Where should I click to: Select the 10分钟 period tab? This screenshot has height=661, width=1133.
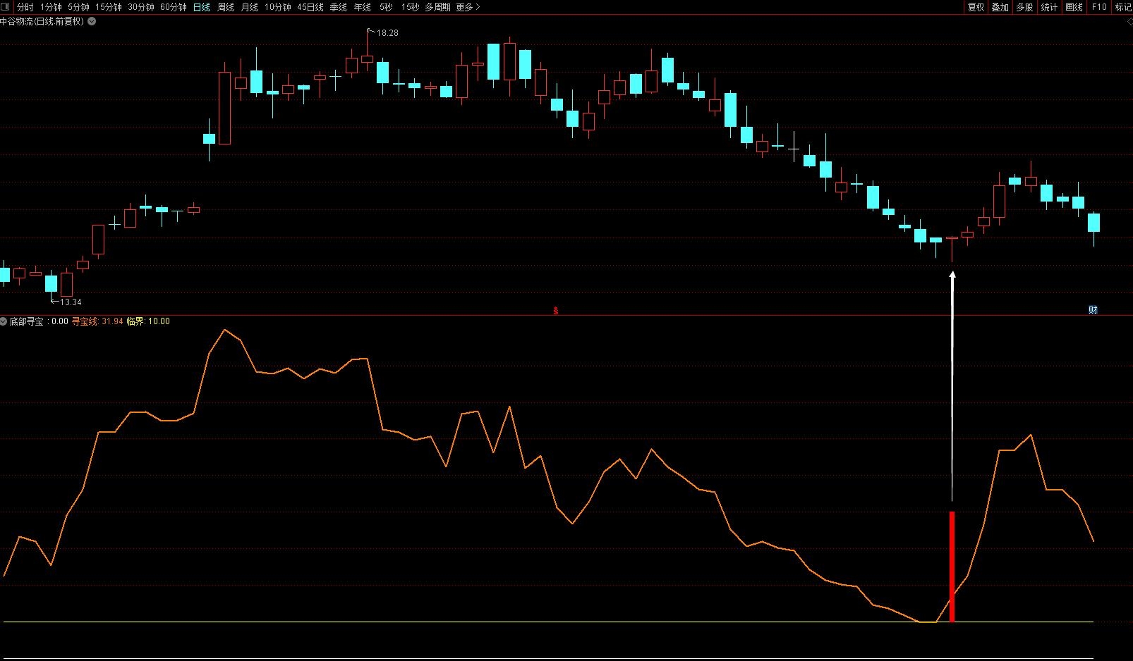(278, 7)
